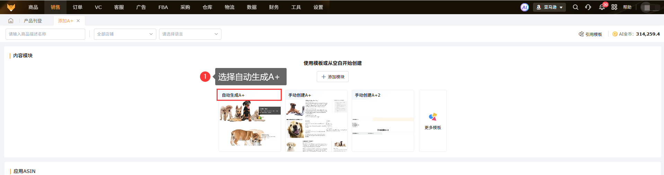This screenshot has height=175, width=664.
Task: Open the FBA menu
Action: [163, 7]
